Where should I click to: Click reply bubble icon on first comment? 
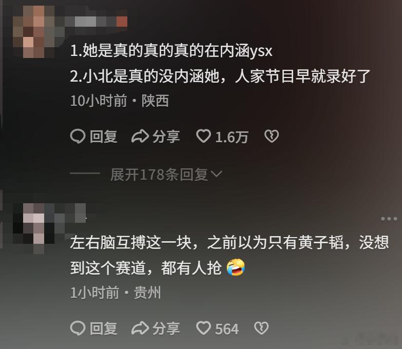[x=78, y=136]
